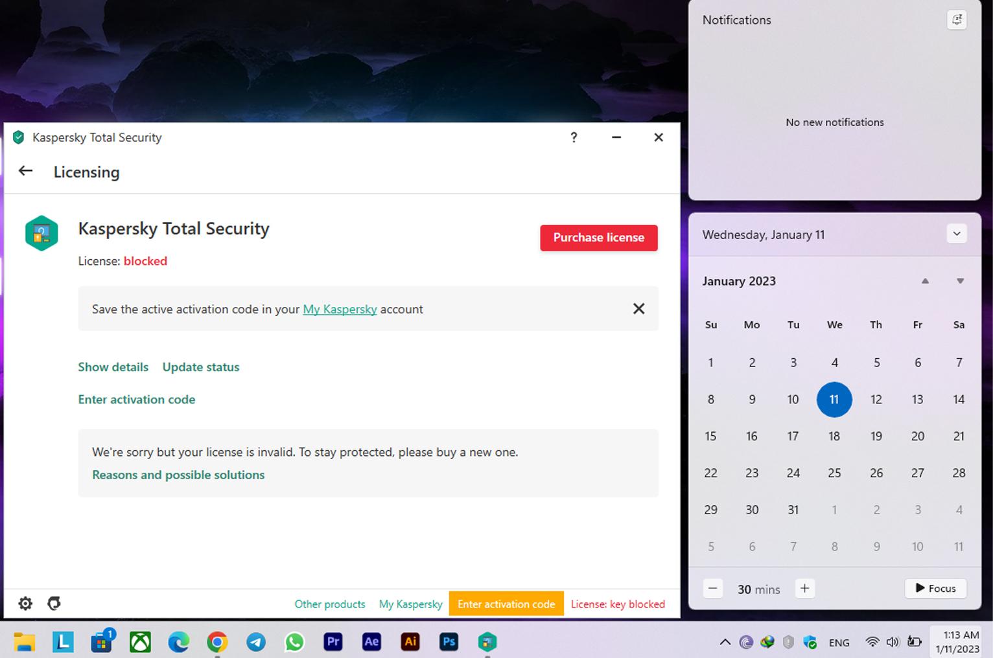Open Microsoft Edge from taskbar
Image resolution: width=993 pixels, height=658 pixels.
(179, 642)
